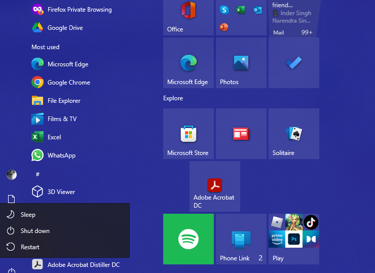Viewport: 375px width, 273px height.
Task: Open the red News tile
Action: pos(241,134)
